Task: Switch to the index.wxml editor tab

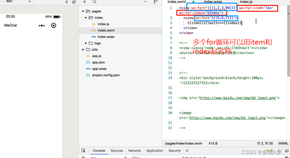Action: [x=177, y=2]
